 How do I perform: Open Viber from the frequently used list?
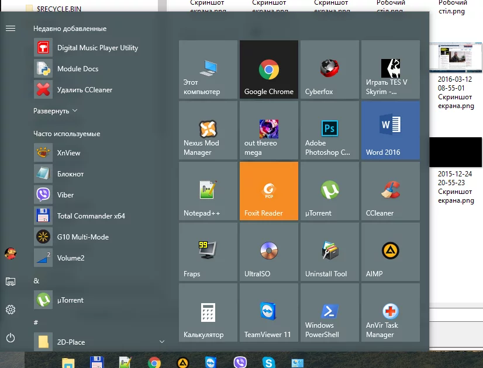(x=65, y=195)
